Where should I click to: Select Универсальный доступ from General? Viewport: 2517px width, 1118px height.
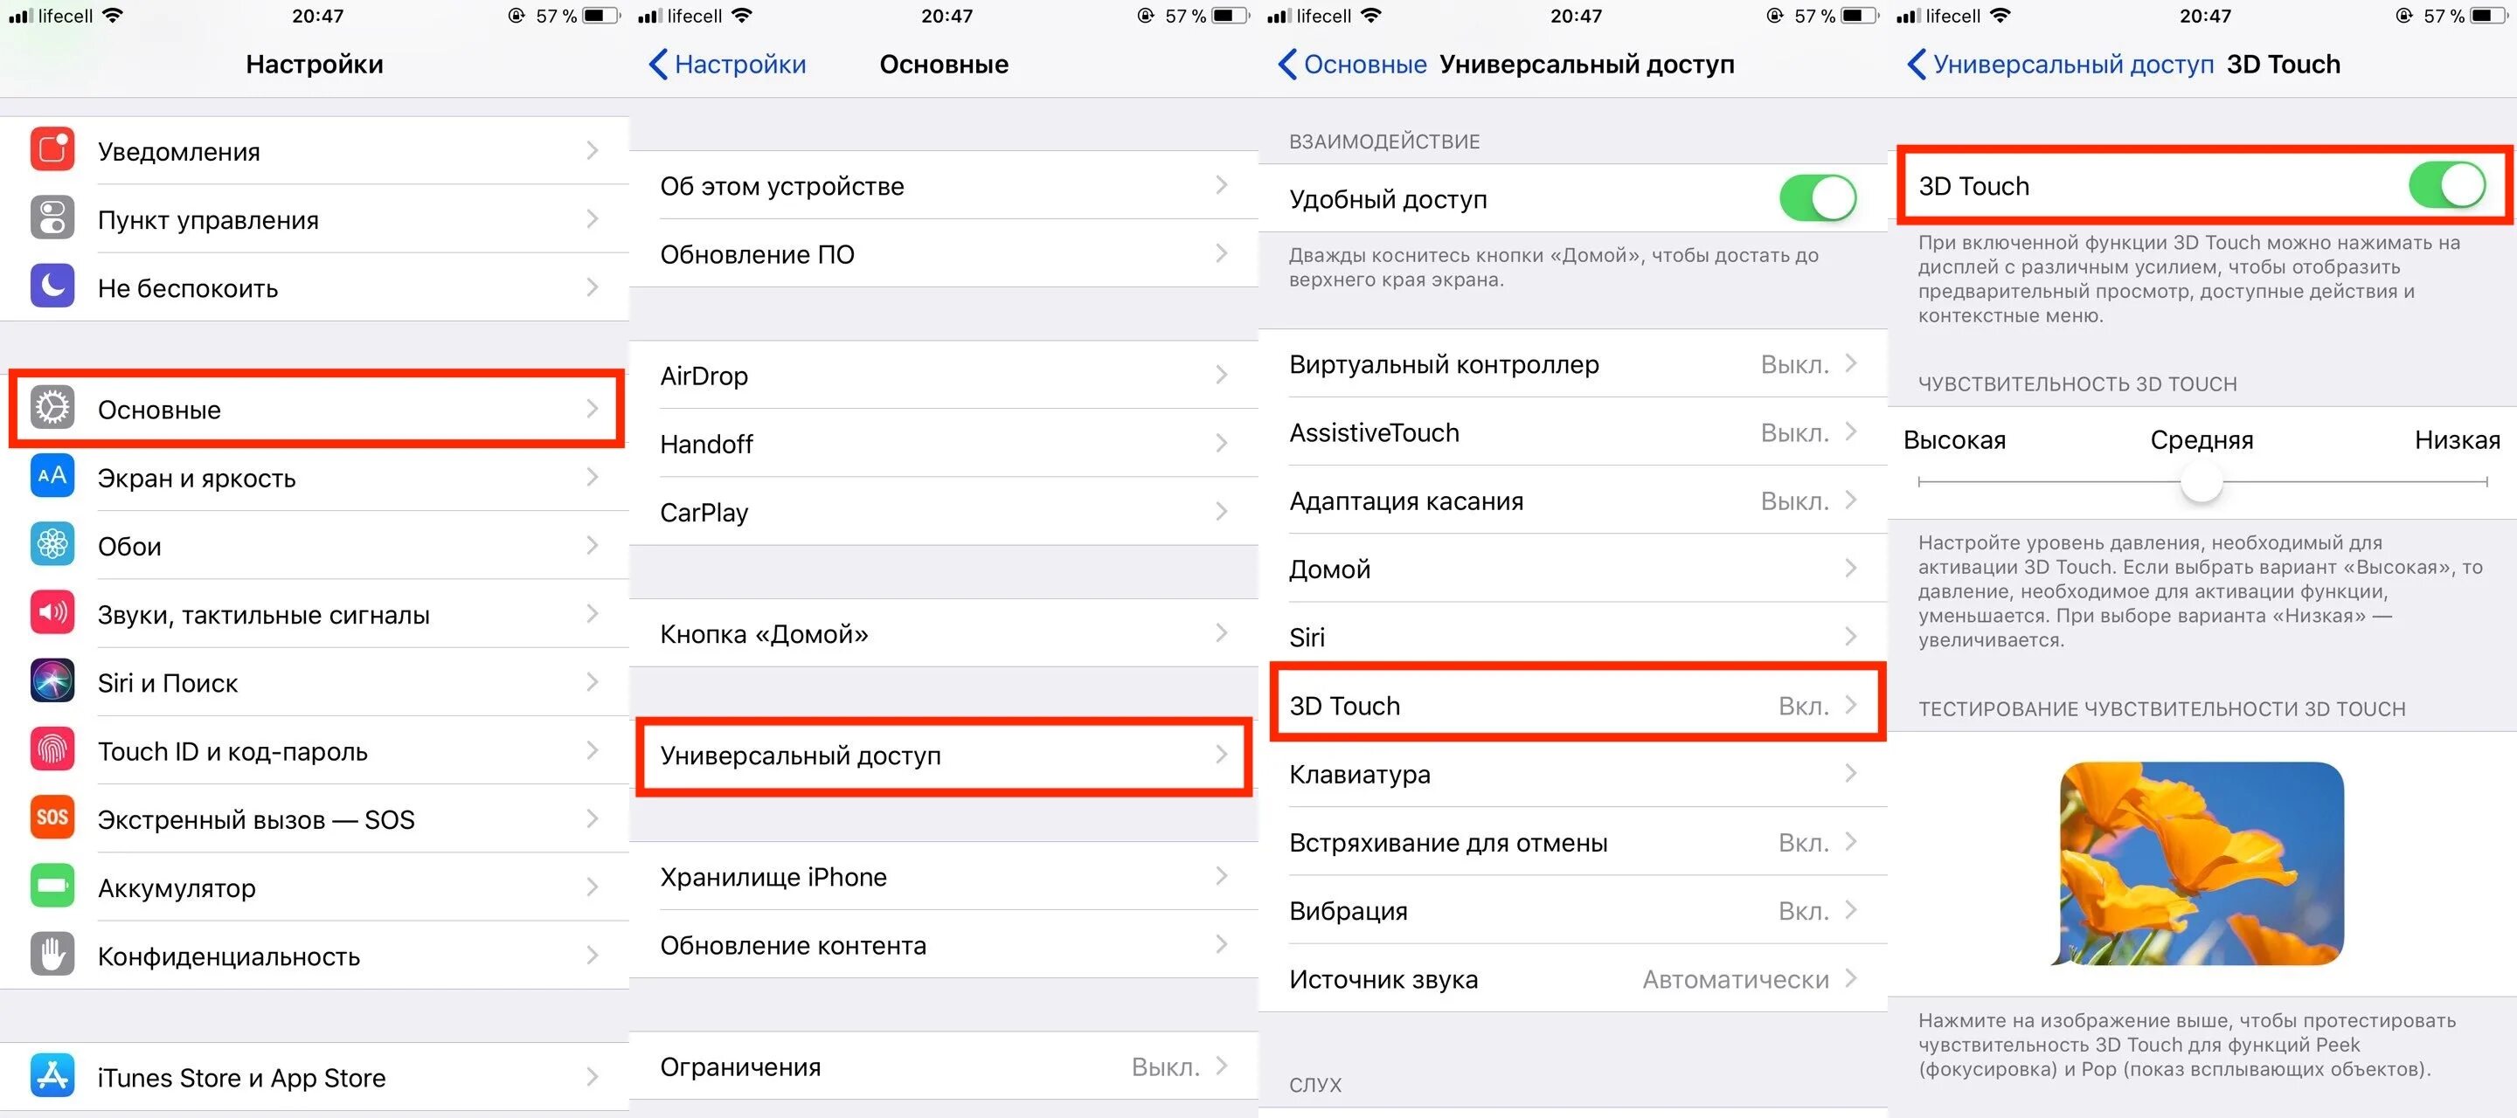point(944,756)
